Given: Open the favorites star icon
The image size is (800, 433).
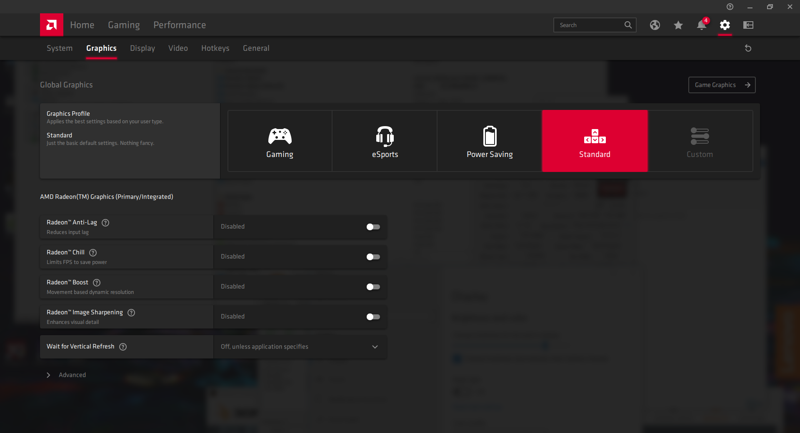Looking at the screenshot, I should (678, 25).
